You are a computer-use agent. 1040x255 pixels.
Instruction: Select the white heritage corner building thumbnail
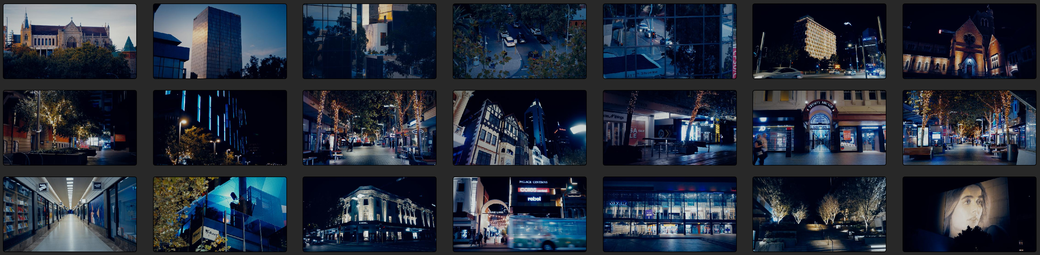pos(370,214)
